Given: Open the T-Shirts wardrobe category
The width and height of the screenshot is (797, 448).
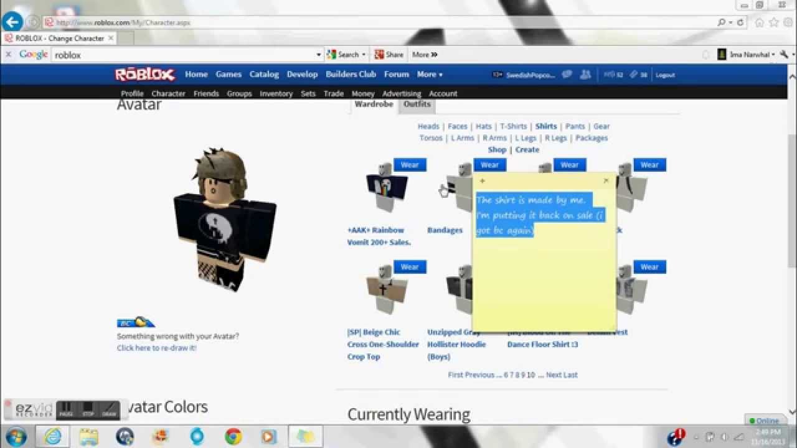Looking at the screenshot, I should click(513, 126).
